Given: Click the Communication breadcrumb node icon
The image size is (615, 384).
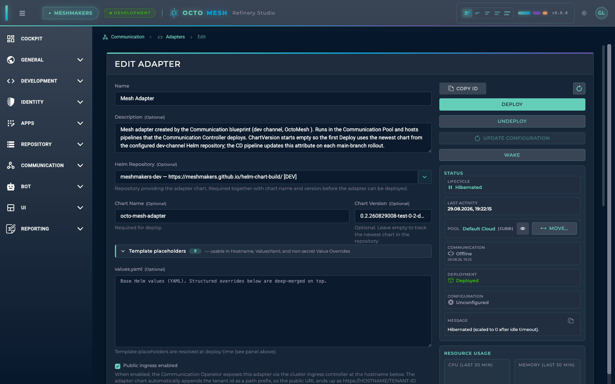Looking at the screenshot, I should click(x=105, y=37).
